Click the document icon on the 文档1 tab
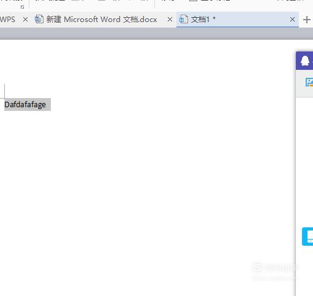Screen dimensions: 313x296 (x=184, y=20)
